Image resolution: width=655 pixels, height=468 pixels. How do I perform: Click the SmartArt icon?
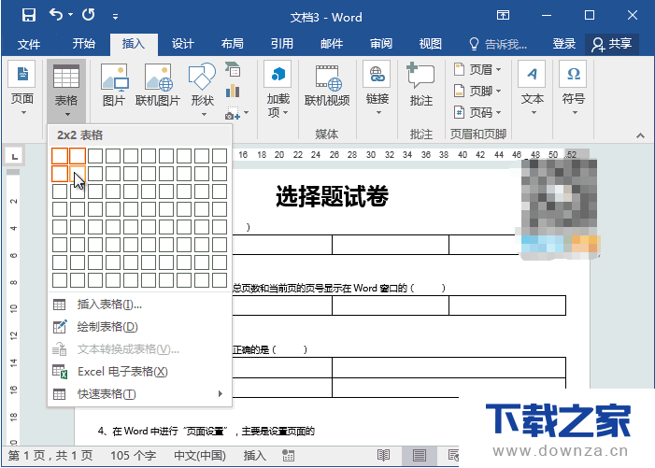233,69
